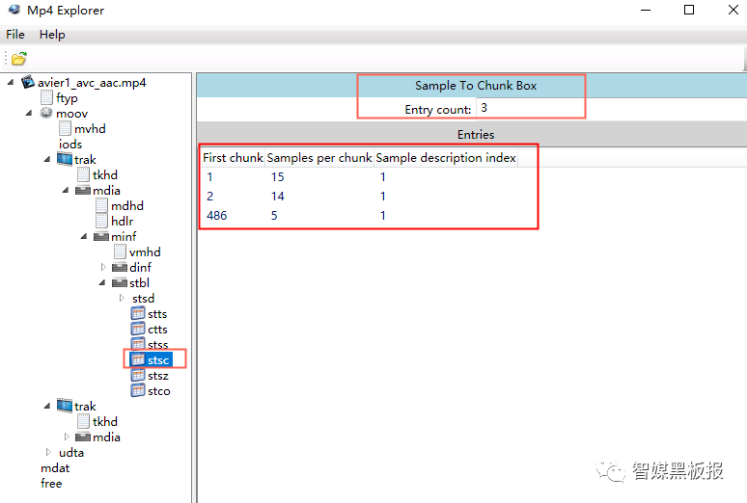Click the vmhd page icon
747x503 pixels.
click(120, 251)
